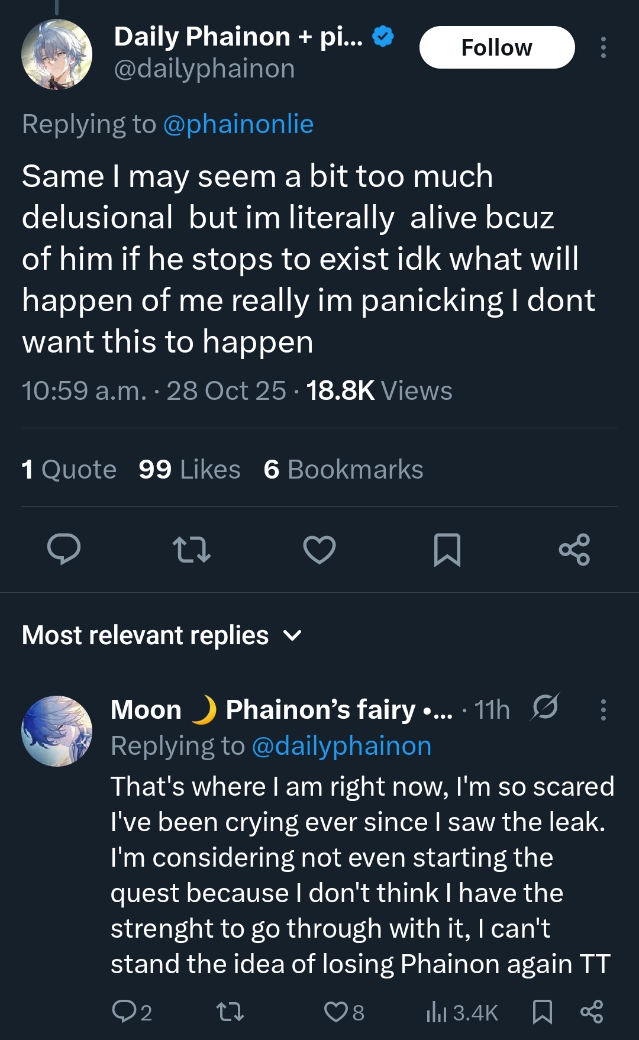Image resolution: width=639 pixels, height=1040 pixels.
Task: Reply to the dailyphainon tweet
Action: (64, 549)
